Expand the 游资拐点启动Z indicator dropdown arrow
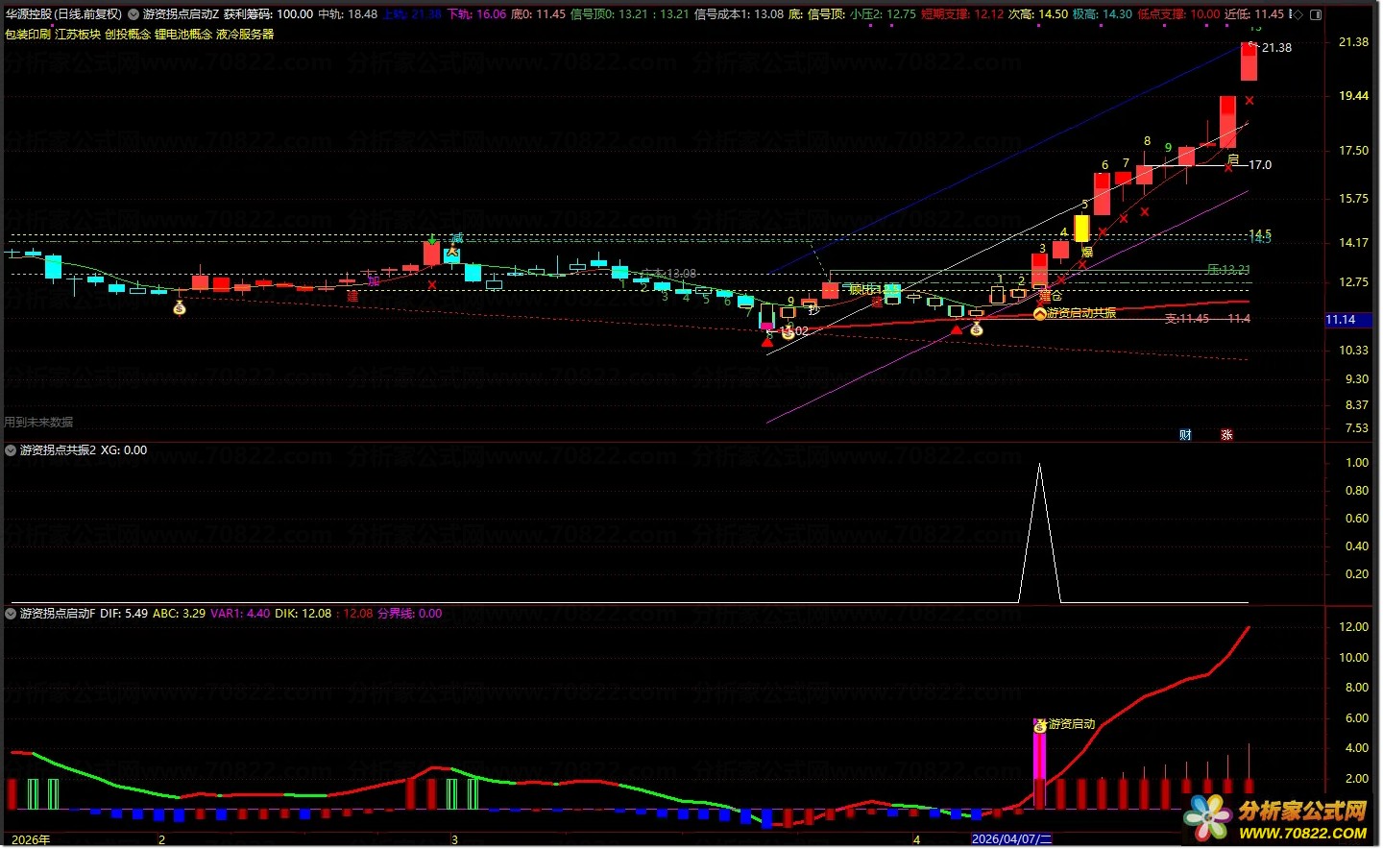The width and height of the screenshot is (1383, 849). (133, 14)
